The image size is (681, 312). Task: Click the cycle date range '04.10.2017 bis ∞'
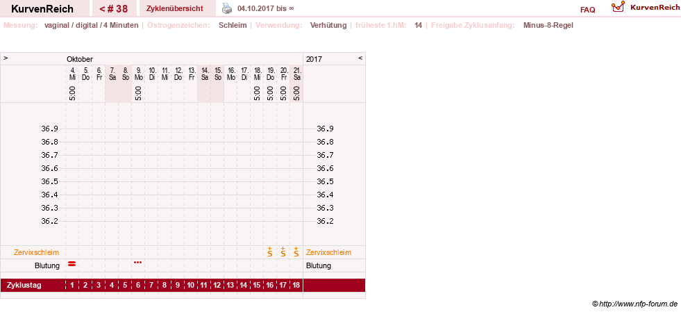click(x=266, y=9)
